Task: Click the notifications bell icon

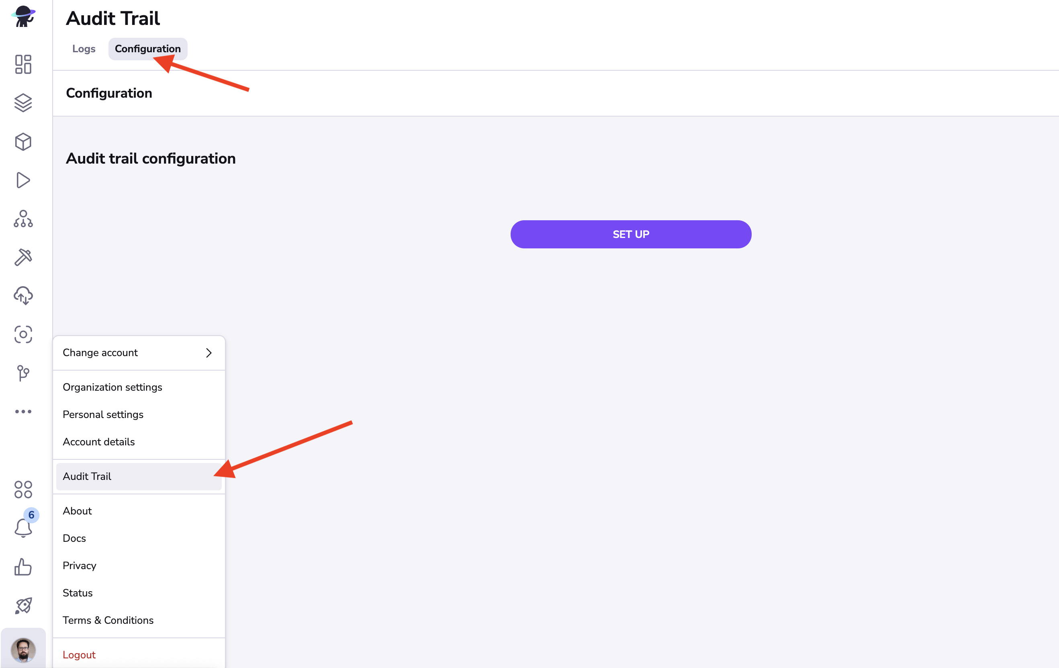Action: pos(23,528)
